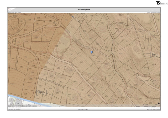168x118 pixels.
Task: Click the Vorarlberg Atlas title
Action: tap(84, 9)
